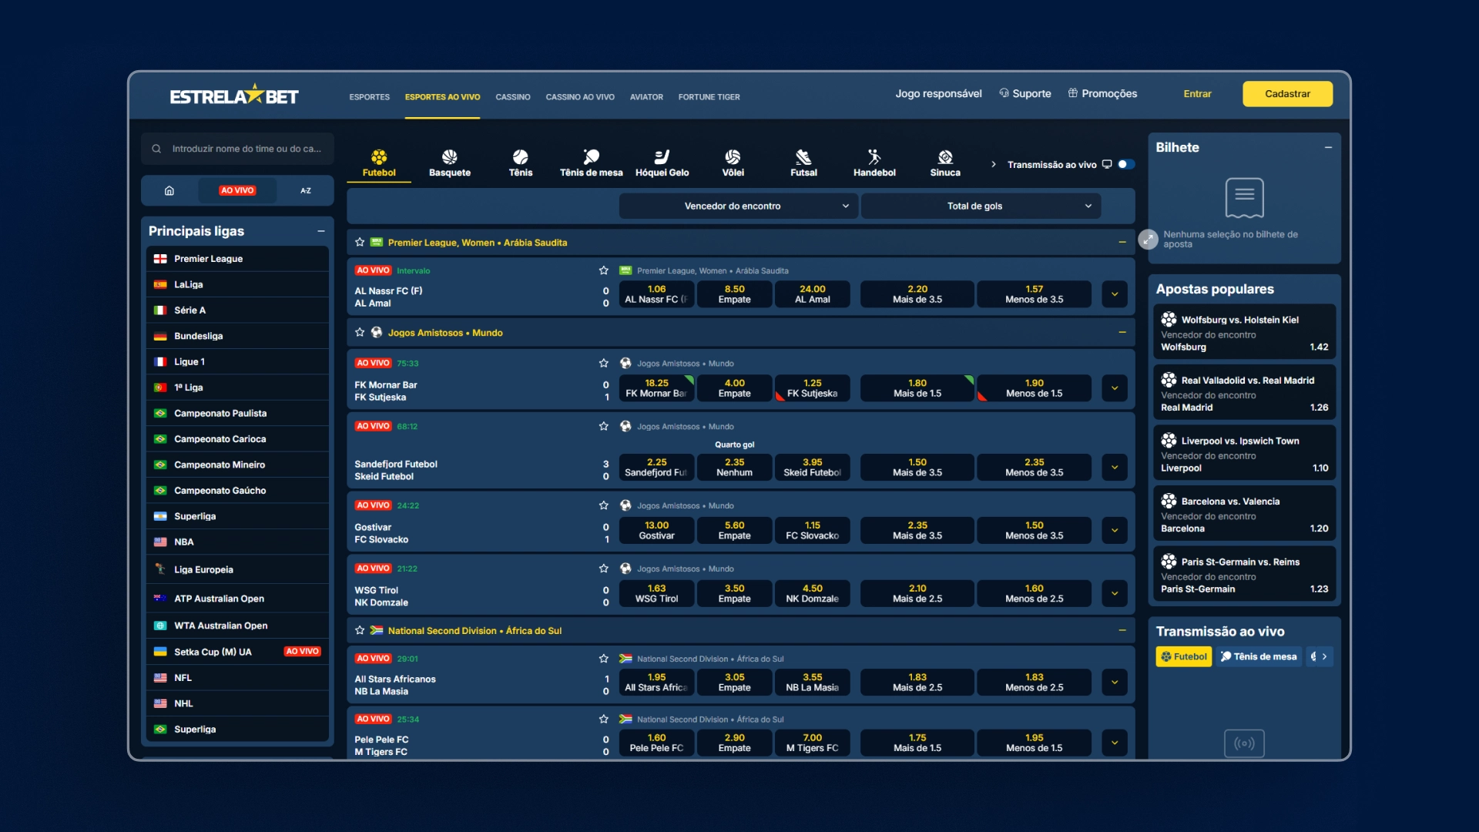Favorite the Sandefjord vs Skeid Futebol match

604,426
